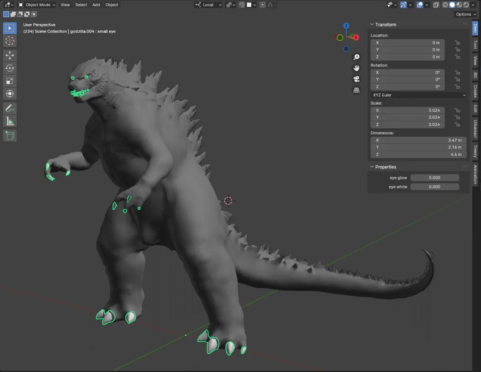Lock Rotation Y value
Screen dimensions: 481x372
457,79
